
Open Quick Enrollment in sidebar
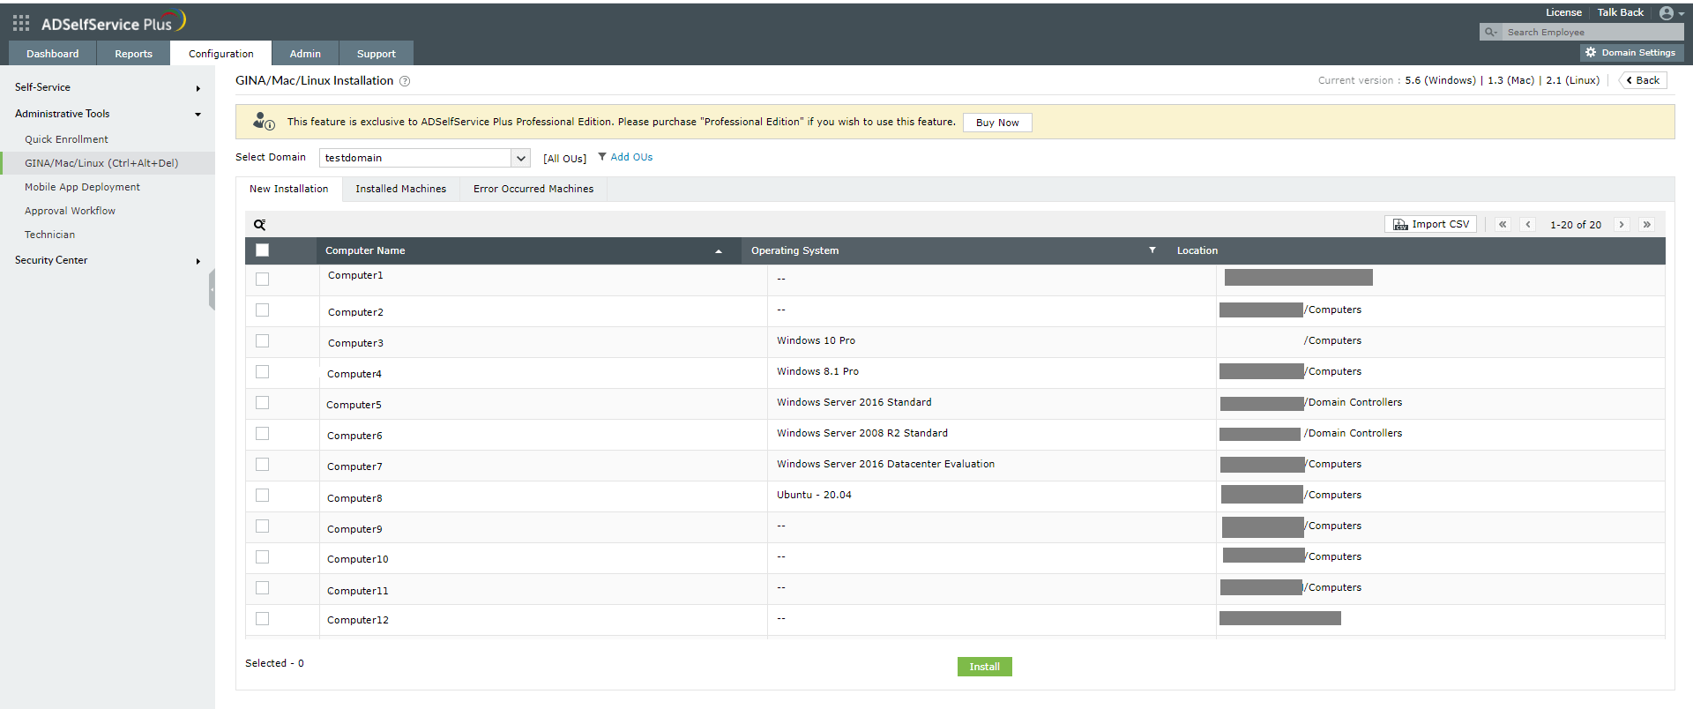click(x=66, y=139)
